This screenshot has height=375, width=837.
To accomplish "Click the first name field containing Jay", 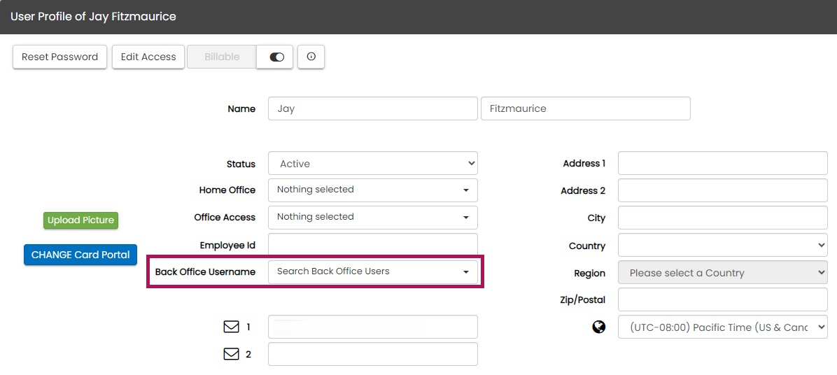I will point(372,108).
